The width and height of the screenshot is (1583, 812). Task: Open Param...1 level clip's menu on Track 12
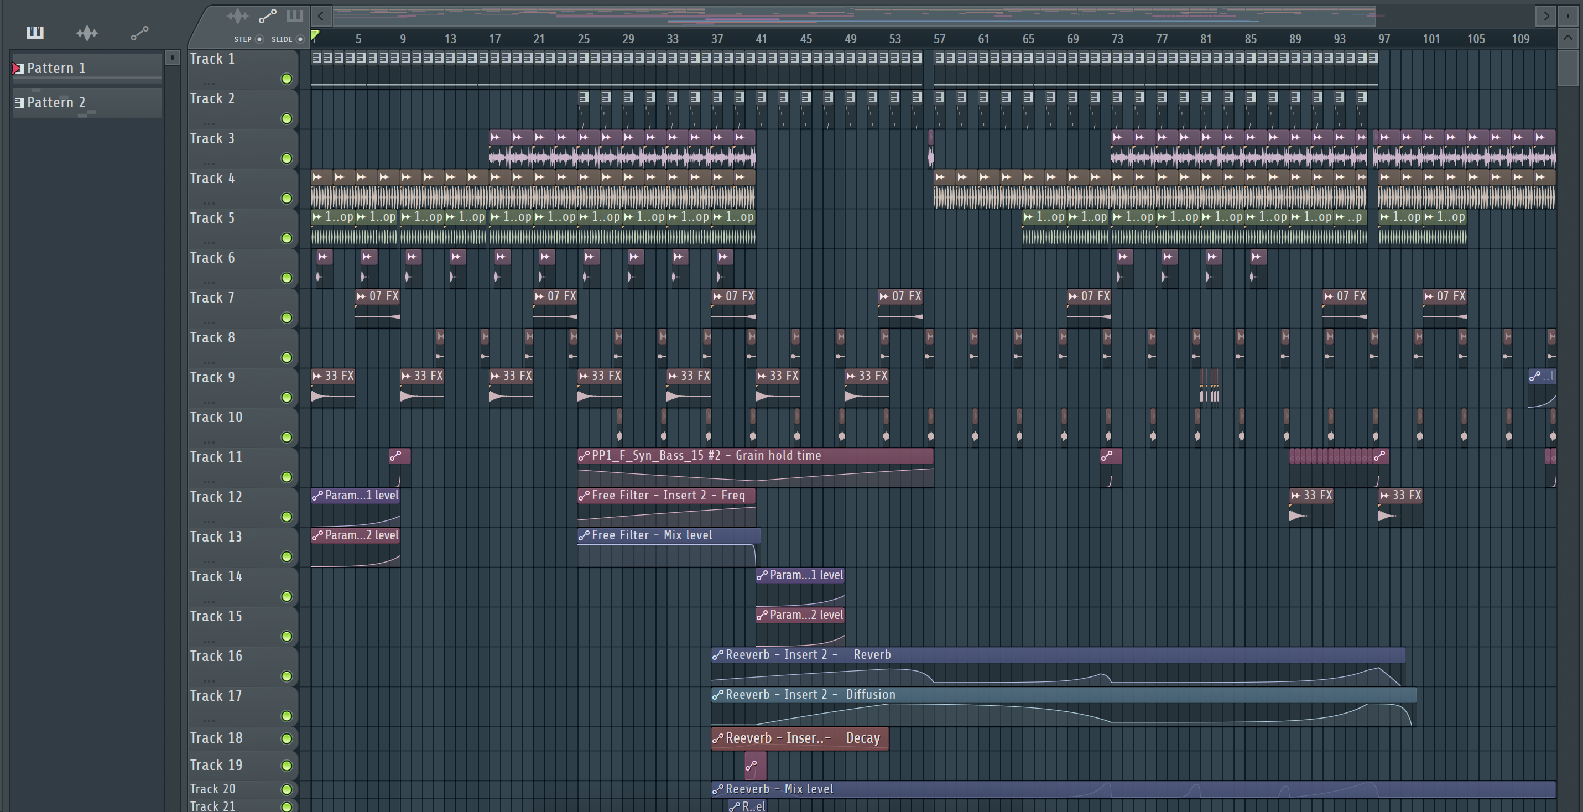[x=317, y=496]
